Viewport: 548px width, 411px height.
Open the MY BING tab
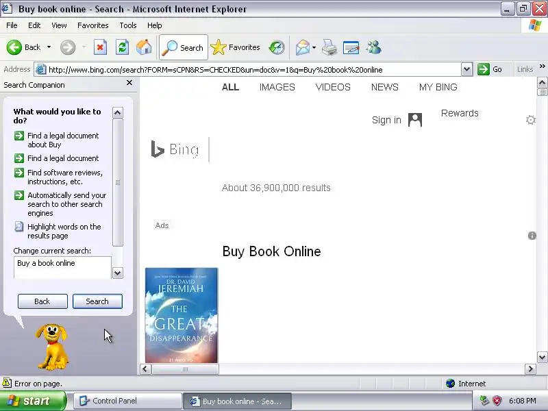(438, 87)
